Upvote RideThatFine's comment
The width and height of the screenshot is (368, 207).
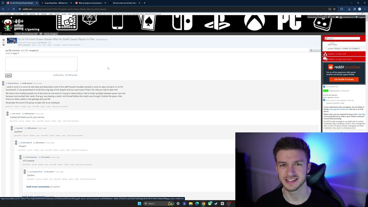click(3, 82)
